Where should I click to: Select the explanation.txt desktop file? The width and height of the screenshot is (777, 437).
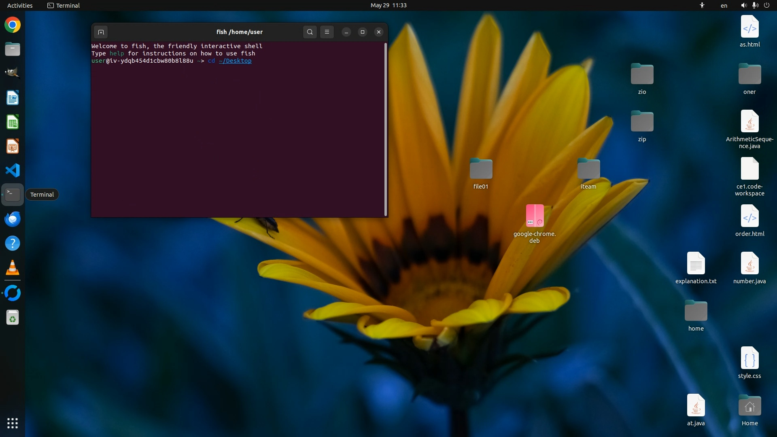tap(696, 263)
